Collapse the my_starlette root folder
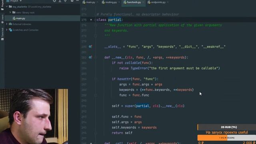 [7, 7]
